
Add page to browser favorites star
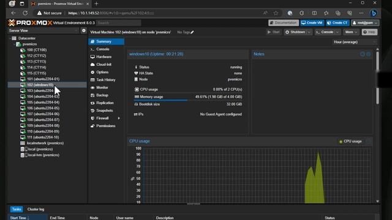pyautogui.click(x=276, y=13)
